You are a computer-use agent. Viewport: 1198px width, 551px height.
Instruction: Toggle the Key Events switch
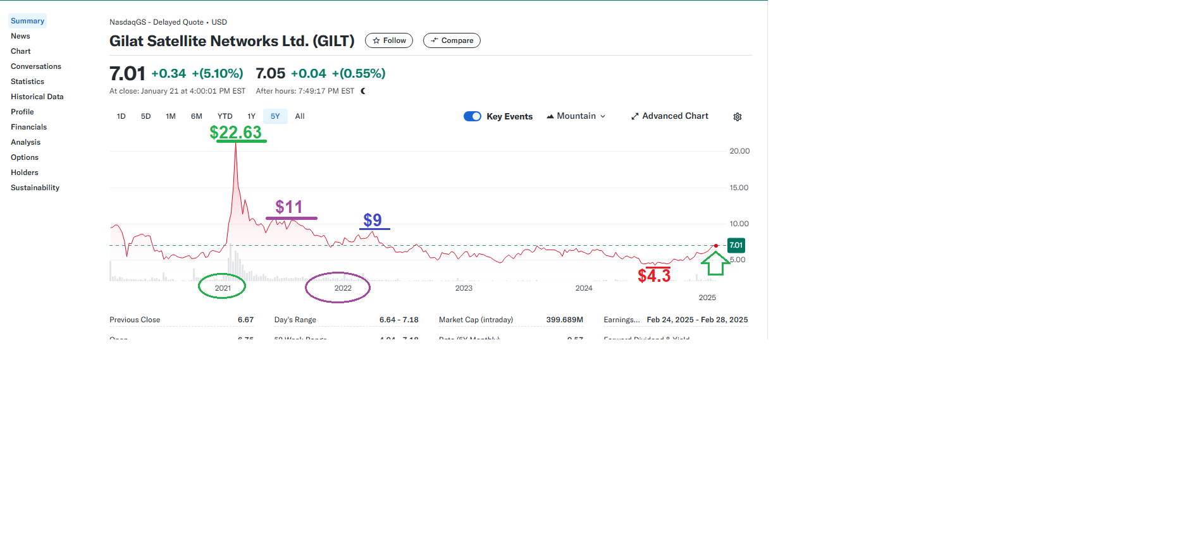click(472, 116)
